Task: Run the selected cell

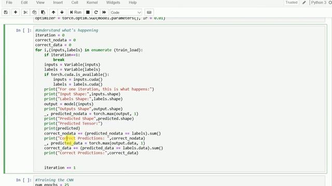Action: (x=76, y=12)
